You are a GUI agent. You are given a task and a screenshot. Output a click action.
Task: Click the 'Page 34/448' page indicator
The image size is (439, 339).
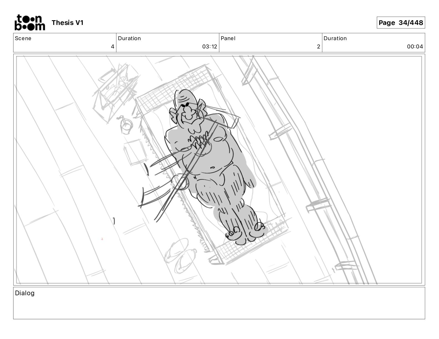coord(401,23)
